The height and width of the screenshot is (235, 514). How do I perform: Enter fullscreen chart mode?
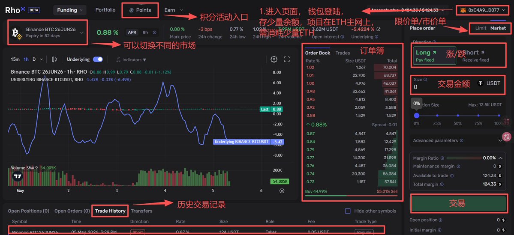click(x=287, y=59)
